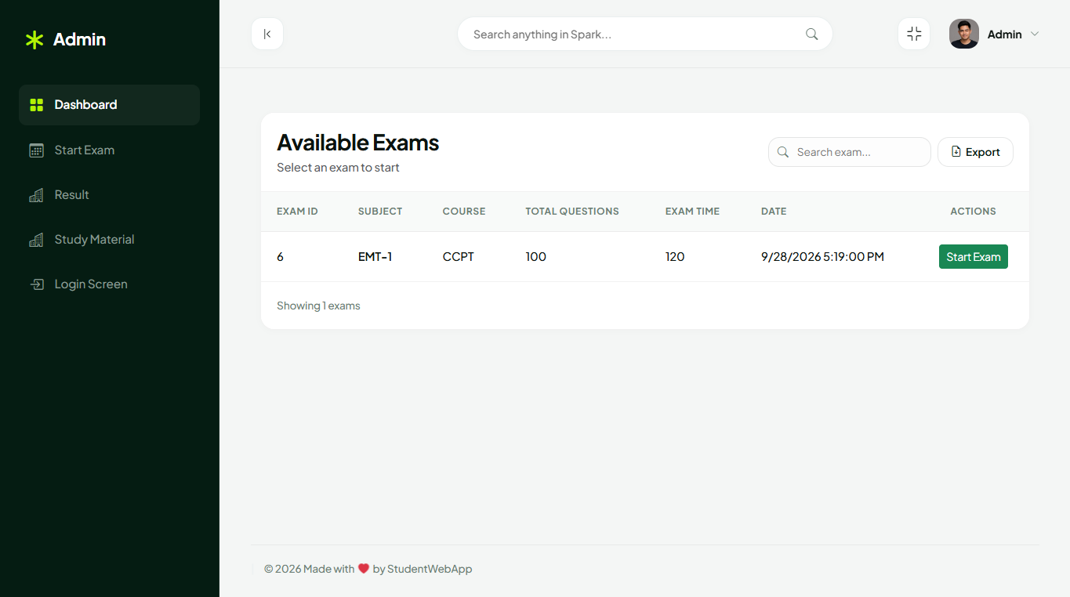Image resolution: width=1070 pixels, height=597 pixels.
Task: Click the Exam ID column header
Action: pyautogui.click(x=297, y=212)
